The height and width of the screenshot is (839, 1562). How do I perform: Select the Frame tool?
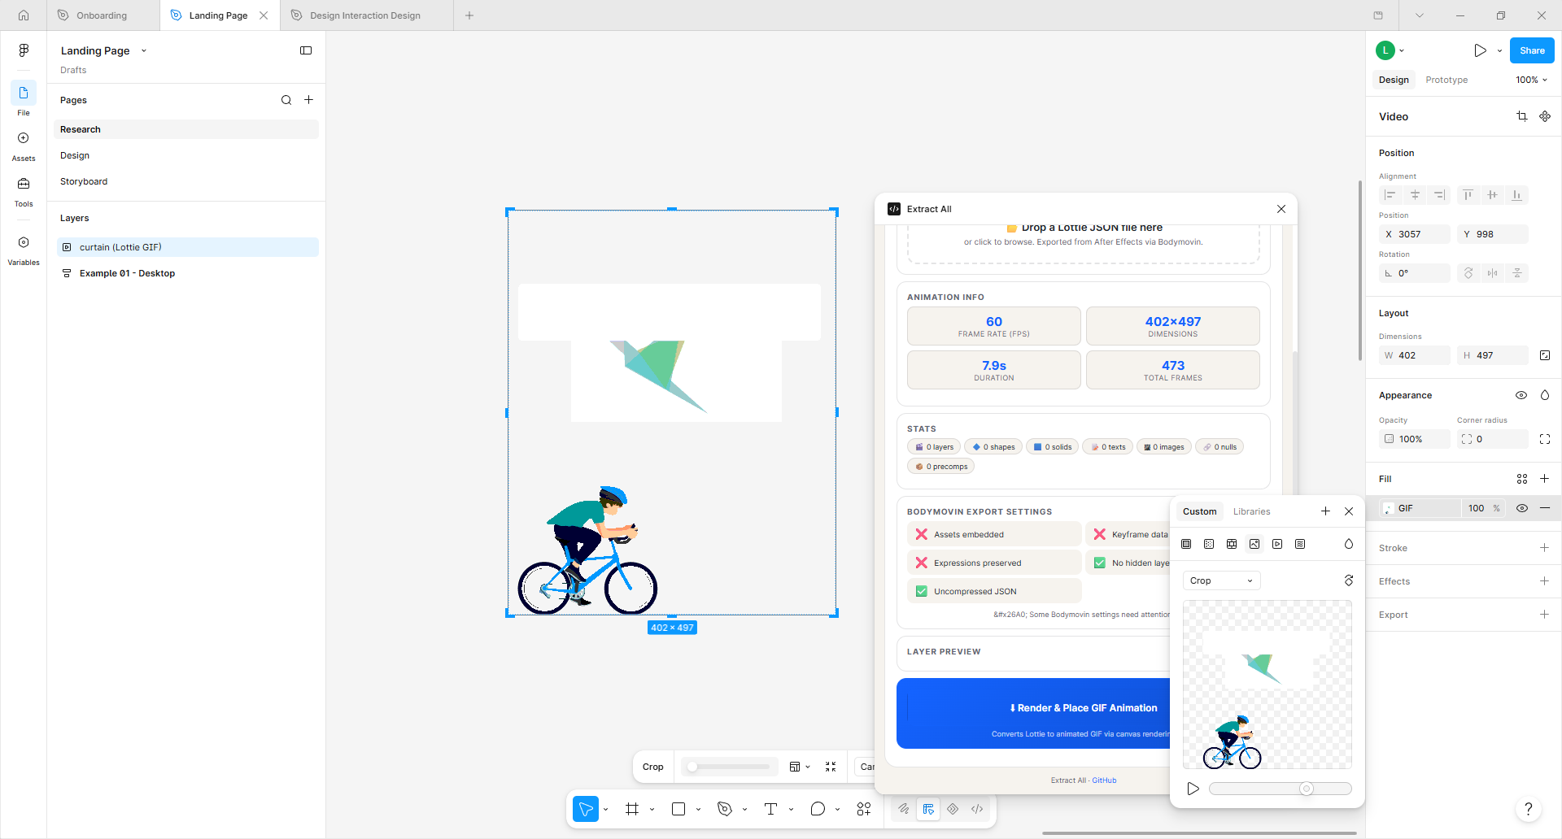tap(632, 809)
